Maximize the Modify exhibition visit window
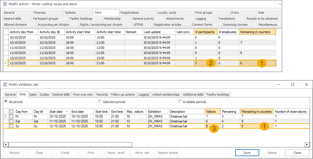 [x=293, y=84]
